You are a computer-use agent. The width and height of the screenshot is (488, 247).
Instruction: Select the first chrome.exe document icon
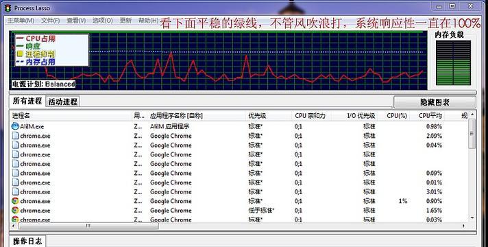(15, 136)
